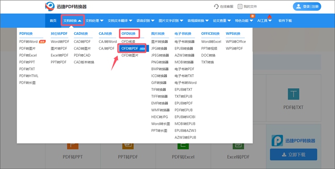Expand the 文档处理 dropdown
The image size is (335, 169).
pos(94,21)
